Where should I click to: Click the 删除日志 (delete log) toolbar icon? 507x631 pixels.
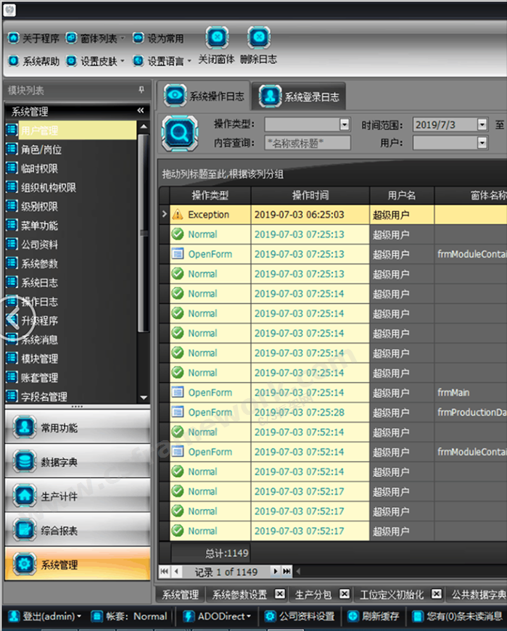257,38
